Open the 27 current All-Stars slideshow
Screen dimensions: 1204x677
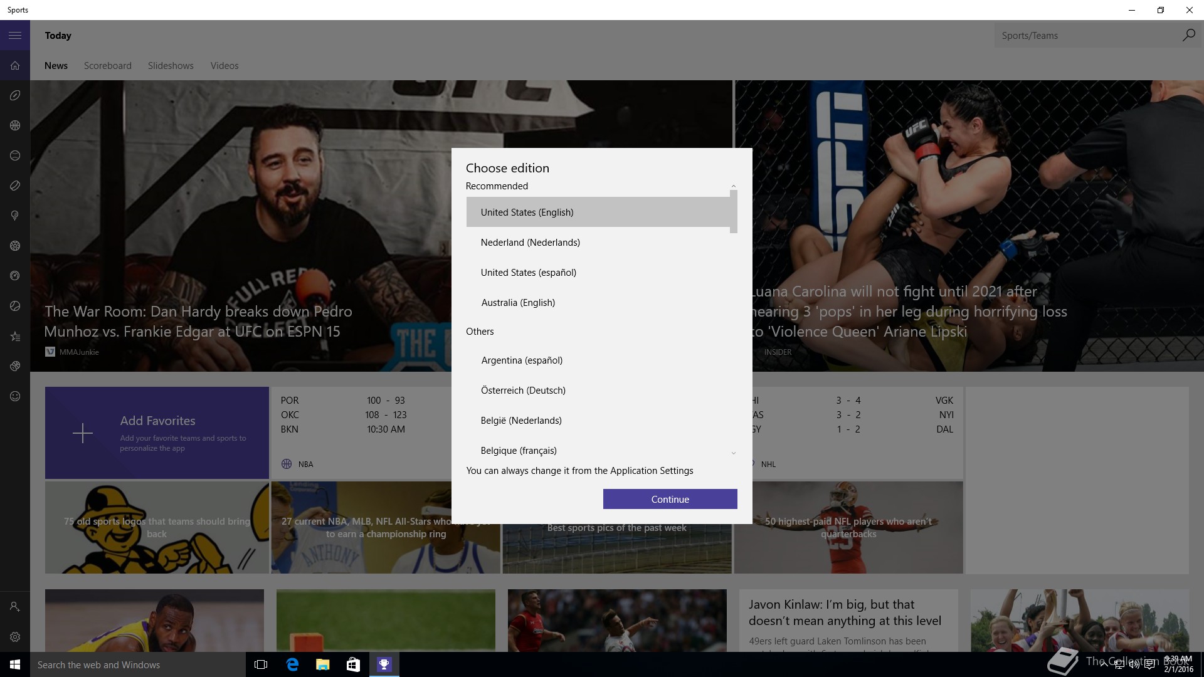386,527
